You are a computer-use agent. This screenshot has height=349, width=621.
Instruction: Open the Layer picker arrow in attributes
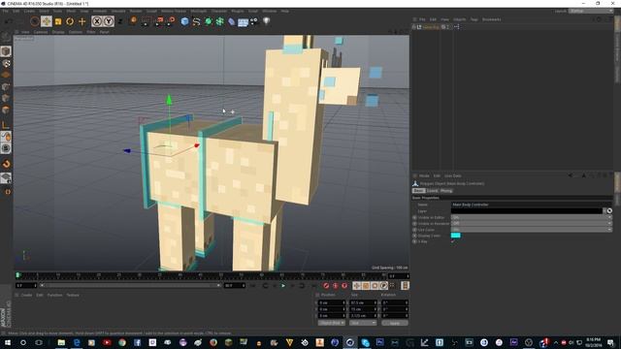coord(605,211)
